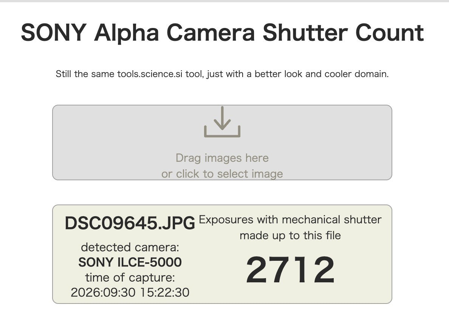The height and width of the screenshot is (319, 449).
Task: Click the gray image drop zone area
Action: pyautogui.click(x=222, y=142)
